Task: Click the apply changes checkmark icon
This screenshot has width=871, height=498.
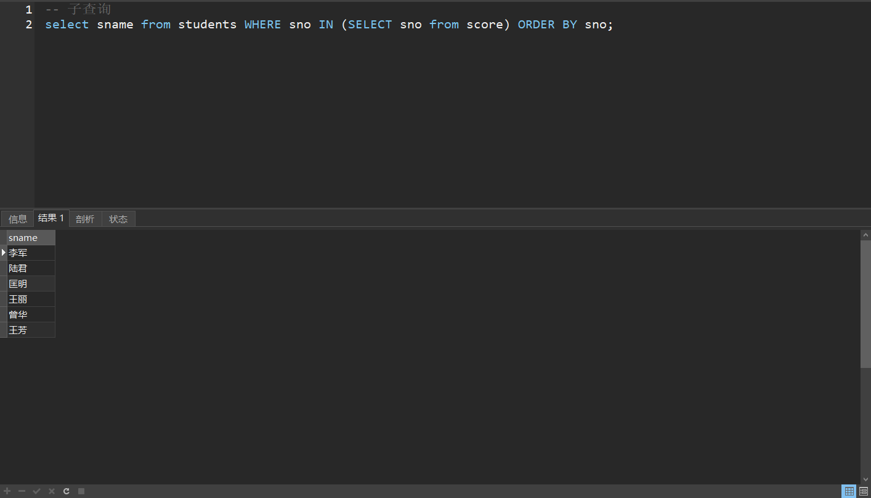Action: point(37,491)
